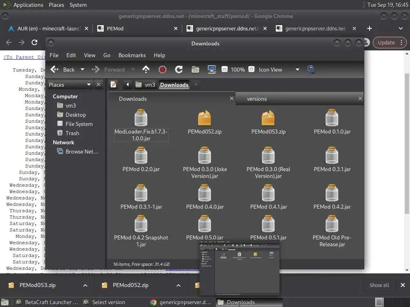This screenshot has width=410, height=307.
Task: Select the PEMod053.zip archive icon
Action: [x=268, y=118]
